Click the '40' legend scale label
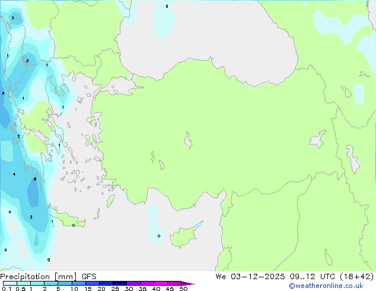 click(156, 289)
